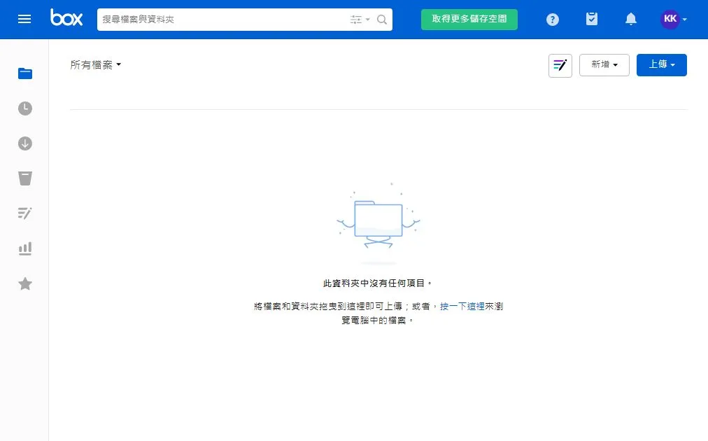Click the 按一下這裡 browse files link
Image resolution: width=708 pixels, height=441 pixels.
(462, 307)
